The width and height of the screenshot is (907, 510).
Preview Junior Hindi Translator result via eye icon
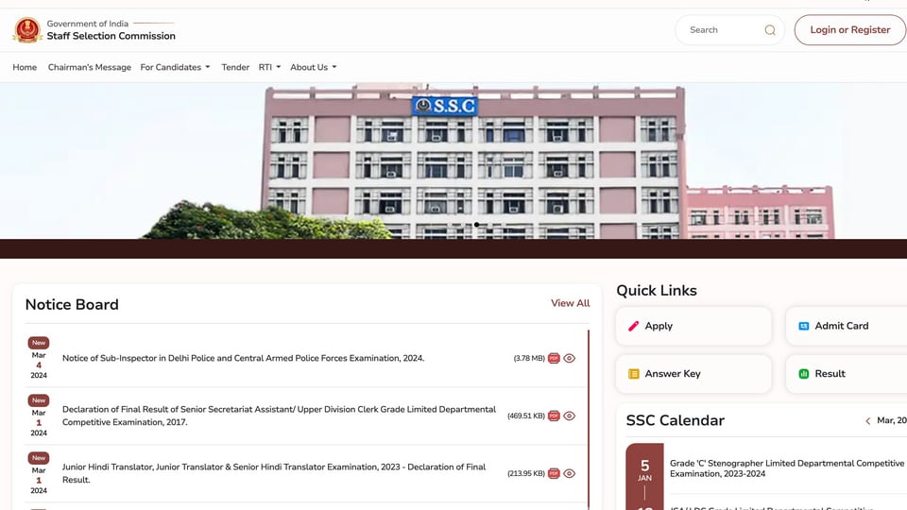click(x=569, y=473)
